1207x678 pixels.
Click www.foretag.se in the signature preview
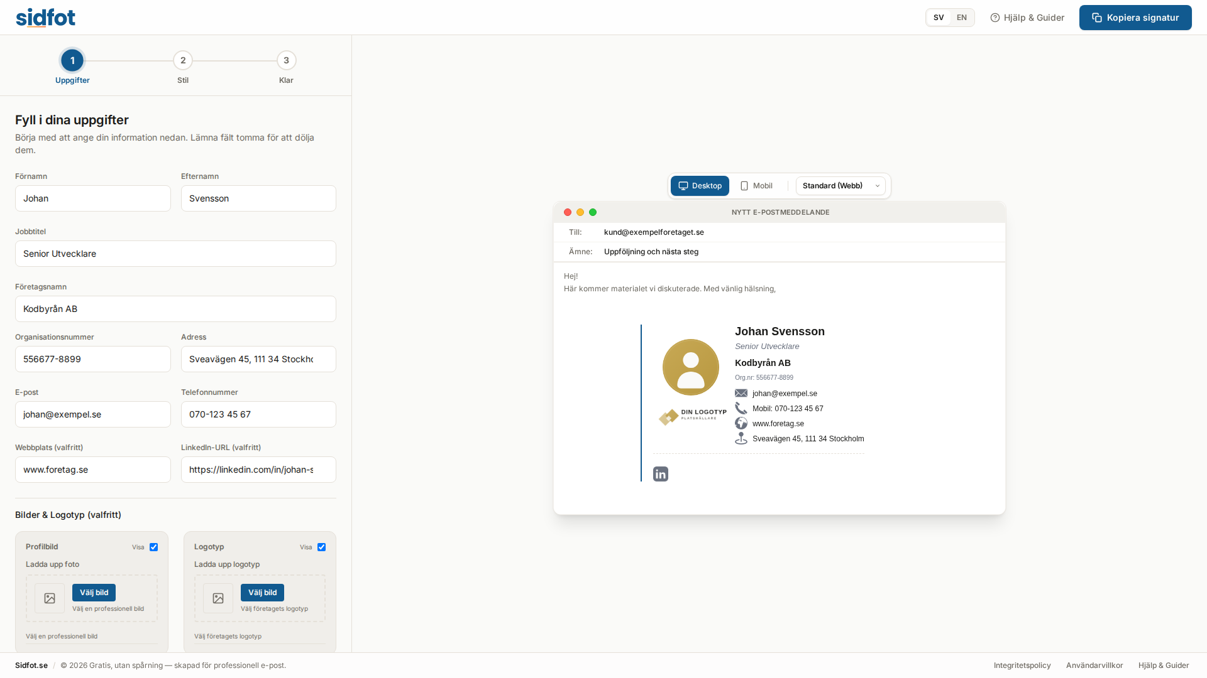pos(778,424)
